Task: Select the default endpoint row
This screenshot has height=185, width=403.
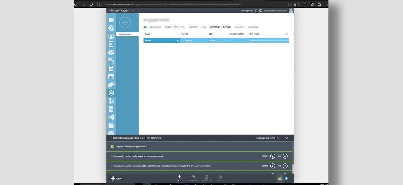Action: coord(216,40)
